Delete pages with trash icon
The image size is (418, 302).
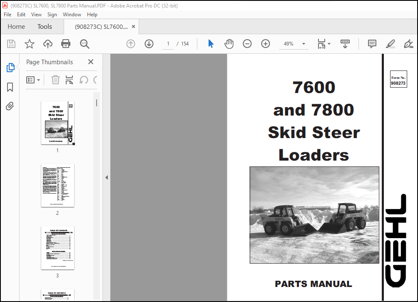click(55, 80)
